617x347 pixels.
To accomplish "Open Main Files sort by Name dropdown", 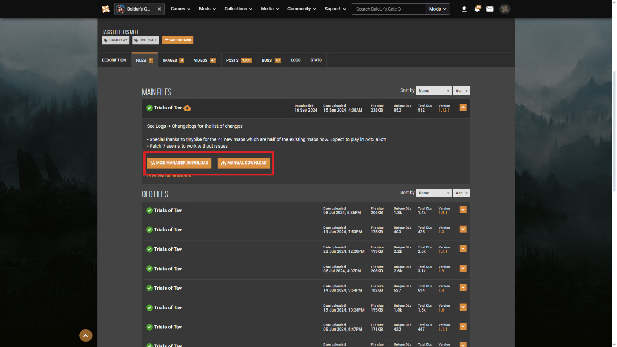I will [x=433, y=90].
